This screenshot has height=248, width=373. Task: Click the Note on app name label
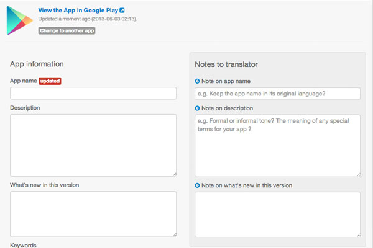pyautogui.click(x=226, y=81)
